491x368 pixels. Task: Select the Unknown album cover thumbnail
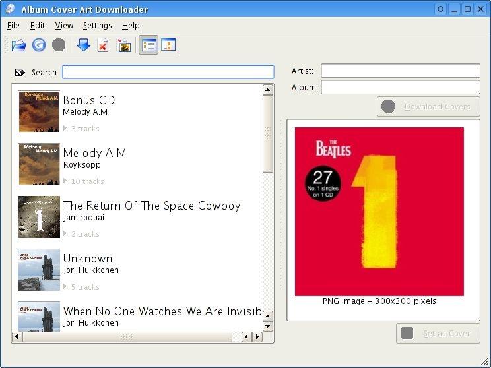click(x=39, y=270)
